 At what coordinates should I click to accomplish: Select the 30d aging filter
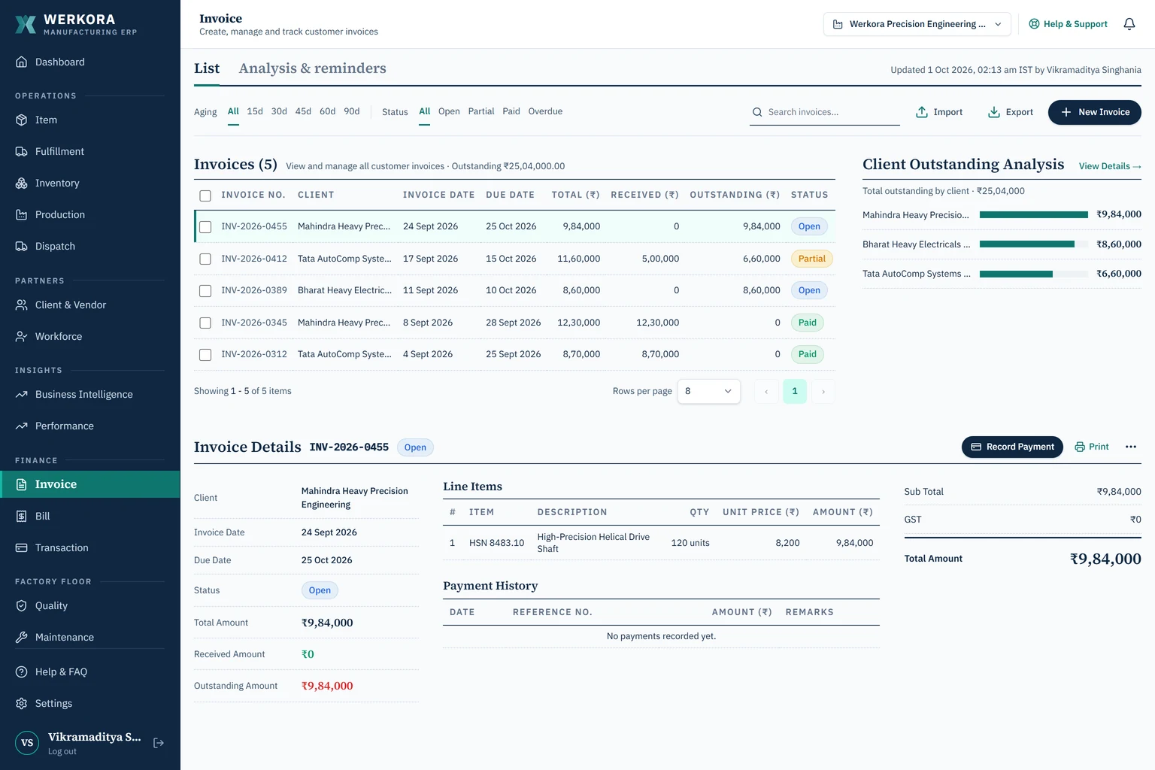coord(279,111)
